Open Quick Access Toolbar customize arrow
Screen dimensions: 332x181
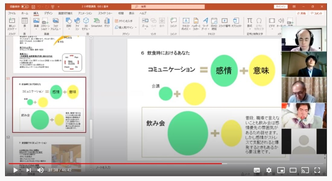tap(59, 7)
